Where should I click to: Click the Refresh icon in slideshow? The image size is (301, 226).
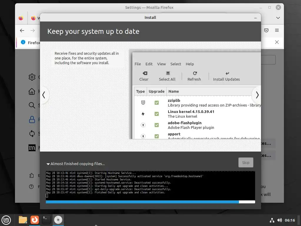tap(195, 73)
